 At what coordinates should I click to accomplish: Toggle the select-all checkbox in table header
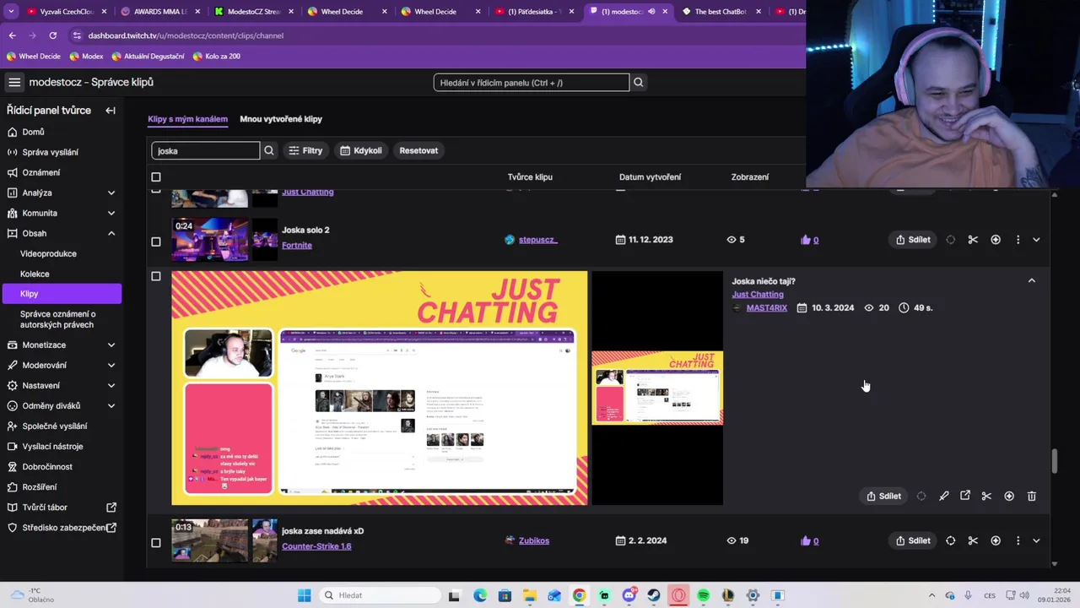tap(155, 177)
